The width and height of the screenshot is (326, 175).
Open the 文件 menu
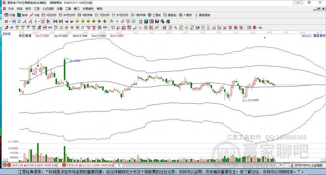point(11,9)
